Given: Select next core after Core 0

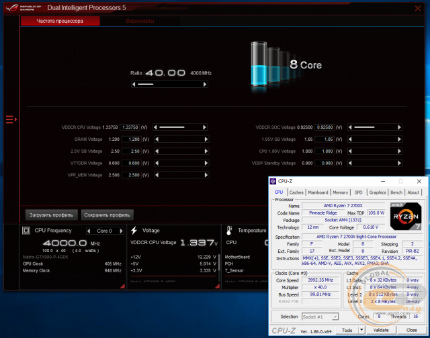Looking at the screenshot, I should coord(121,231).
